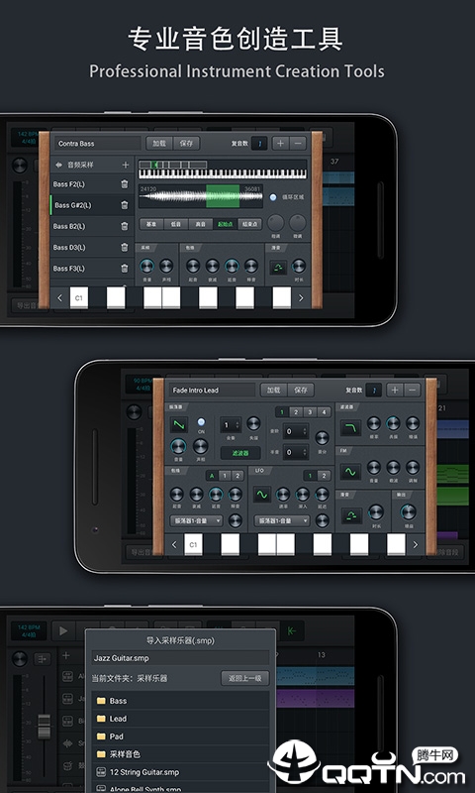475x793 pixels.
Task: Click the C1 piano key in Contra Bass editor
Action: pos(79,298)
